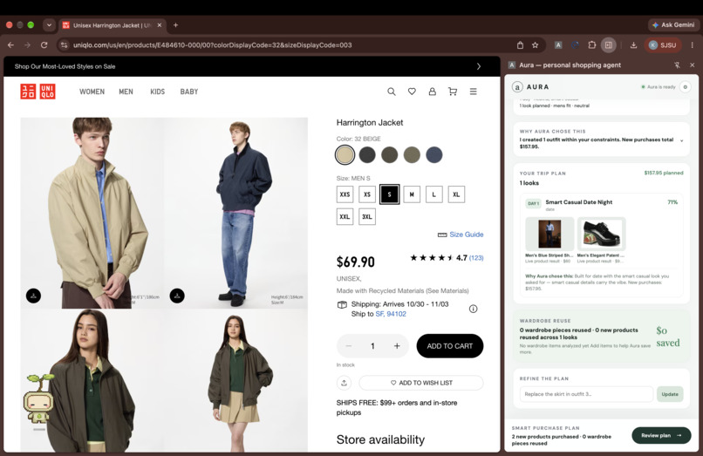This screenshot has height=456, width=703.
Task: Click the styling icon on beige jacket photo
Action: point(34,296)
